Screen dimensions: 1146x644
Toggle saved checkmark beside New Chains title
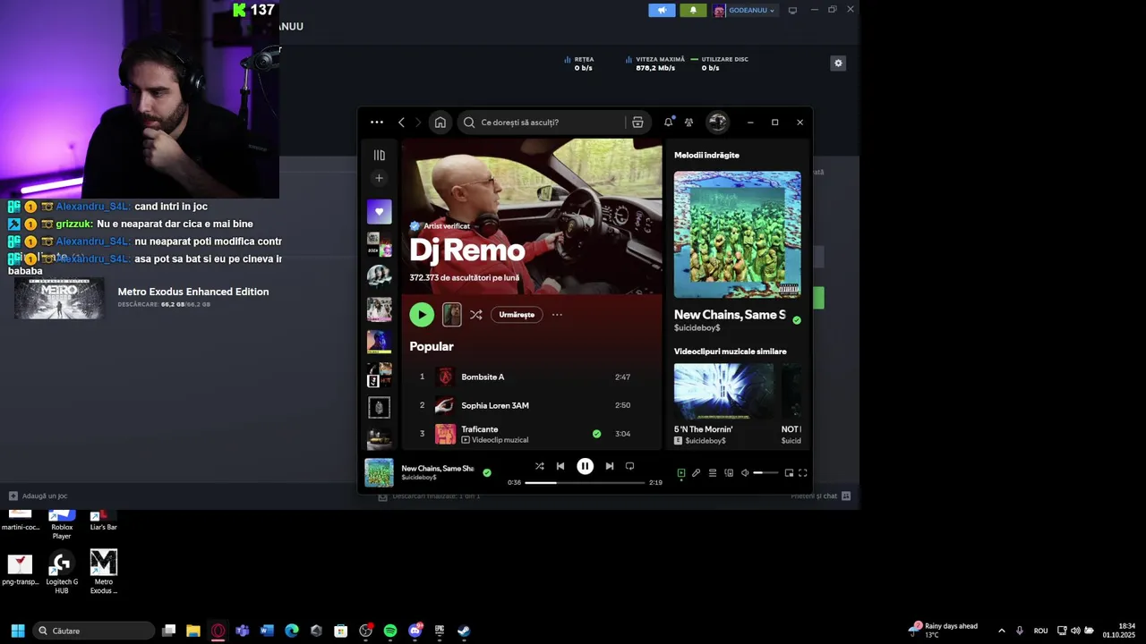pos(797,320)
